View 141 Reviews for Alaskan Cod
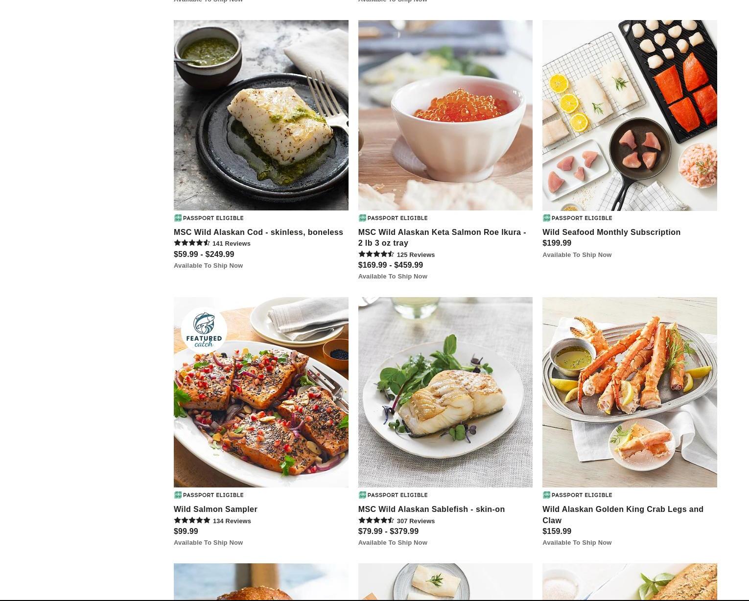 (232, 244)
